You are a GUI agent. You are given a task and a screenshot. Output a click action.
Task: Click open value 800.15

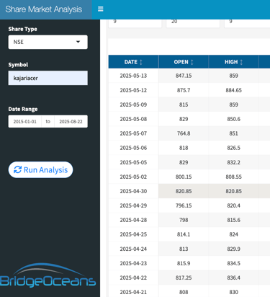click(184, 177)
